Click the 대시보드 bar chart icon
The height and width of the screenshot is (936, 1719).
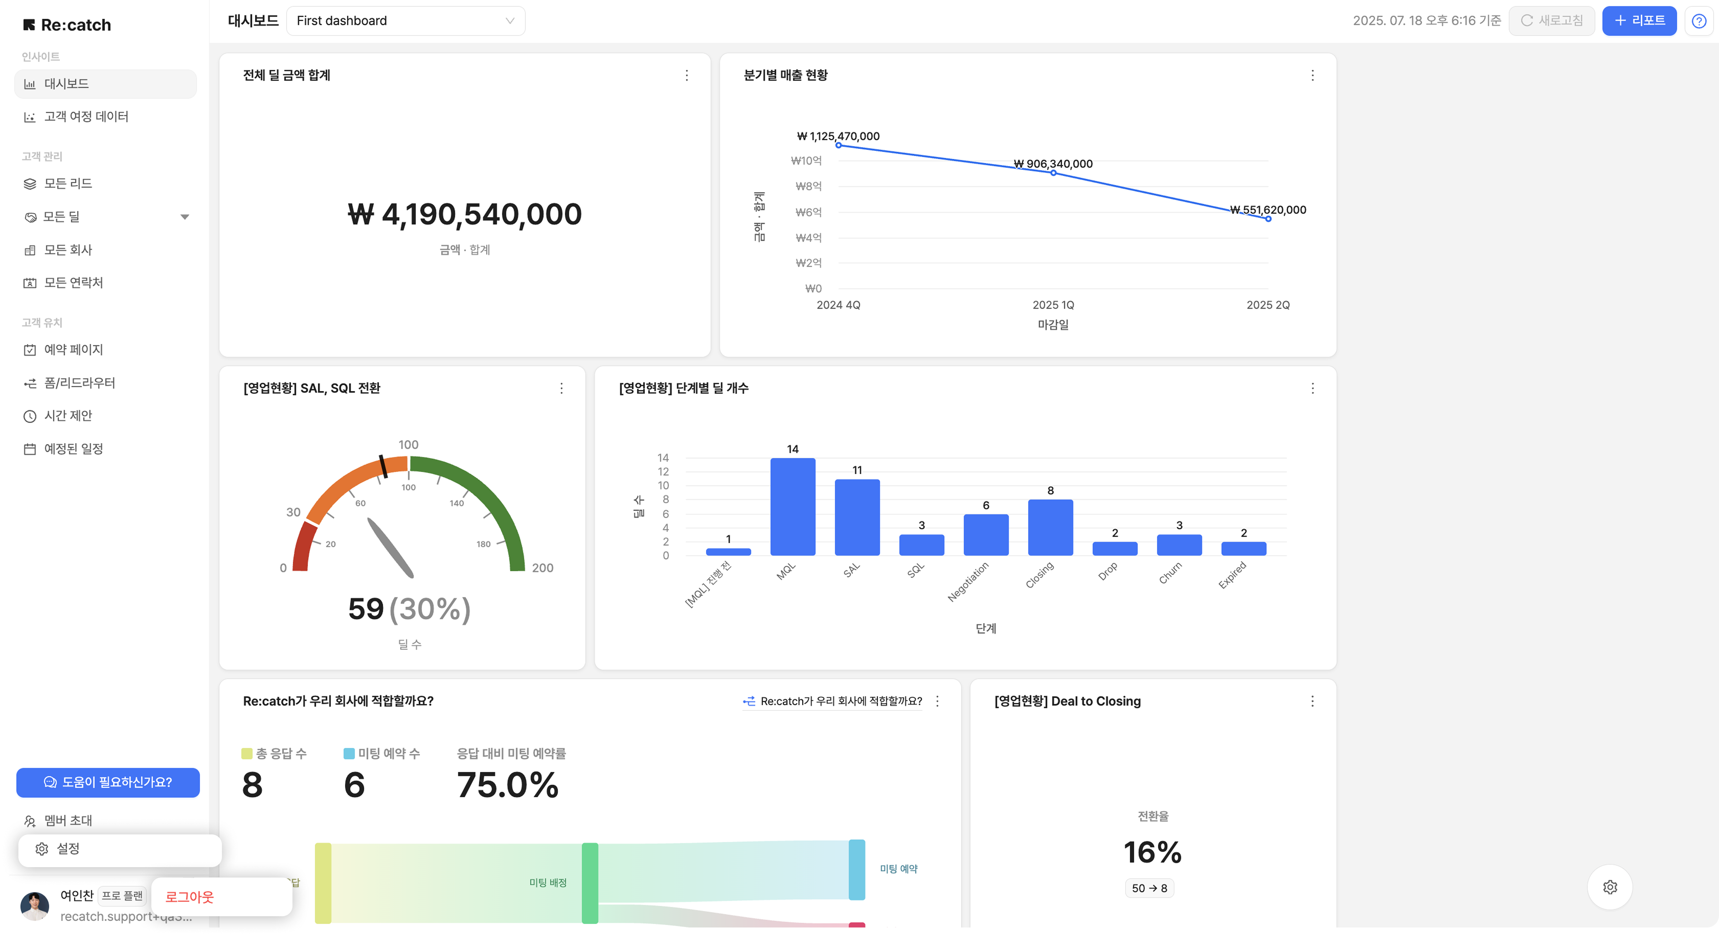[30, 84]
